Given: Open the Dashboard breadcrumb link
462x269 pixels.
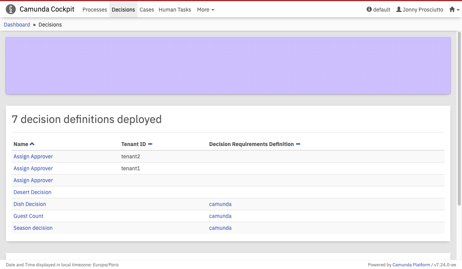Looking at the screenshot, I should point(17,25).
